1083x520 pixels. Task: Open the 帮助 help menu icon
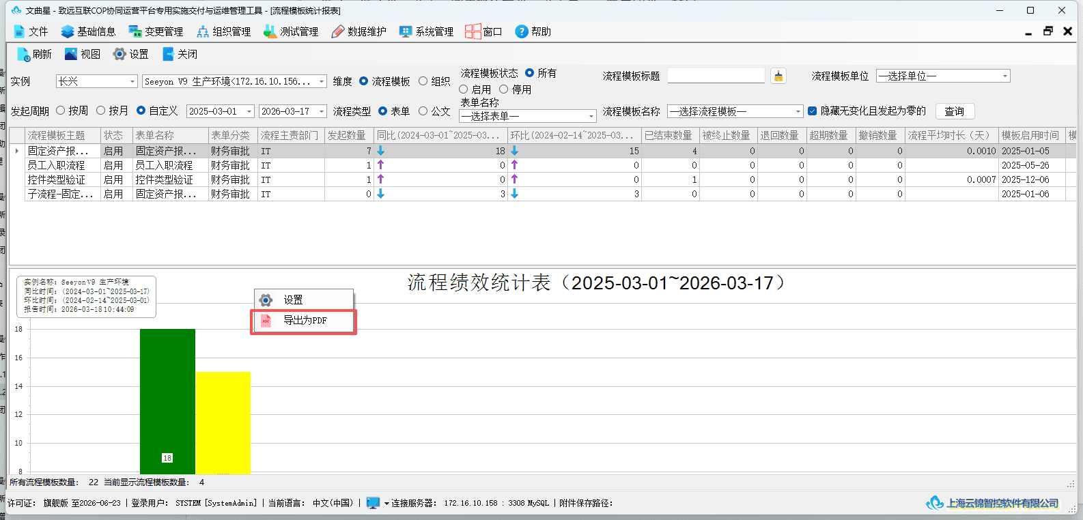coord(521,31)
